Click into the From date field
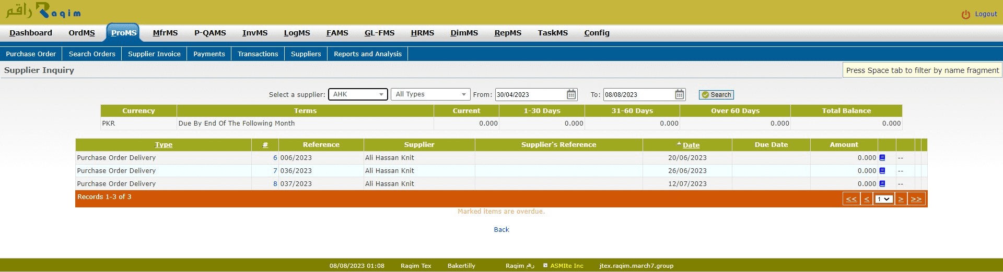This screenshot has height=272, width=1003. click(x=530, y=95)
